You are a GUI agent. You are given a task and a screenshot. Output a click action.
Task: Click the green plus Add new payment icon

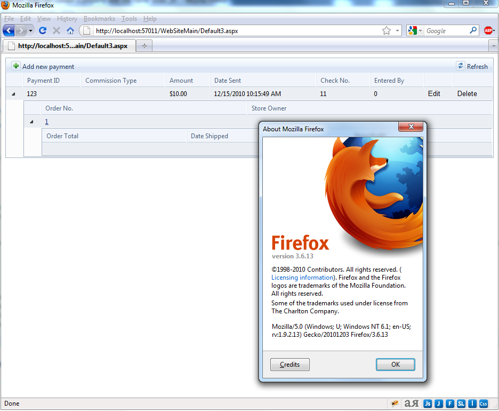pos(15,66)
